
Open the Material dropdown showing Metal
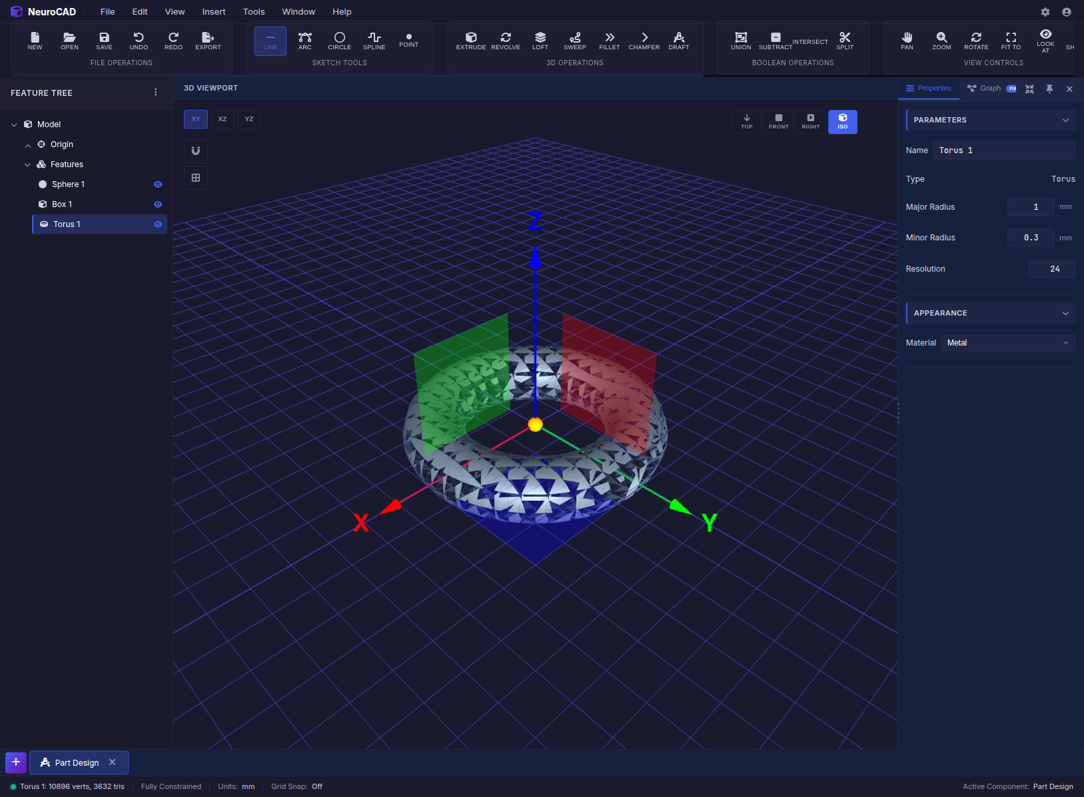pyautogui.click(x=1007, y=342)
